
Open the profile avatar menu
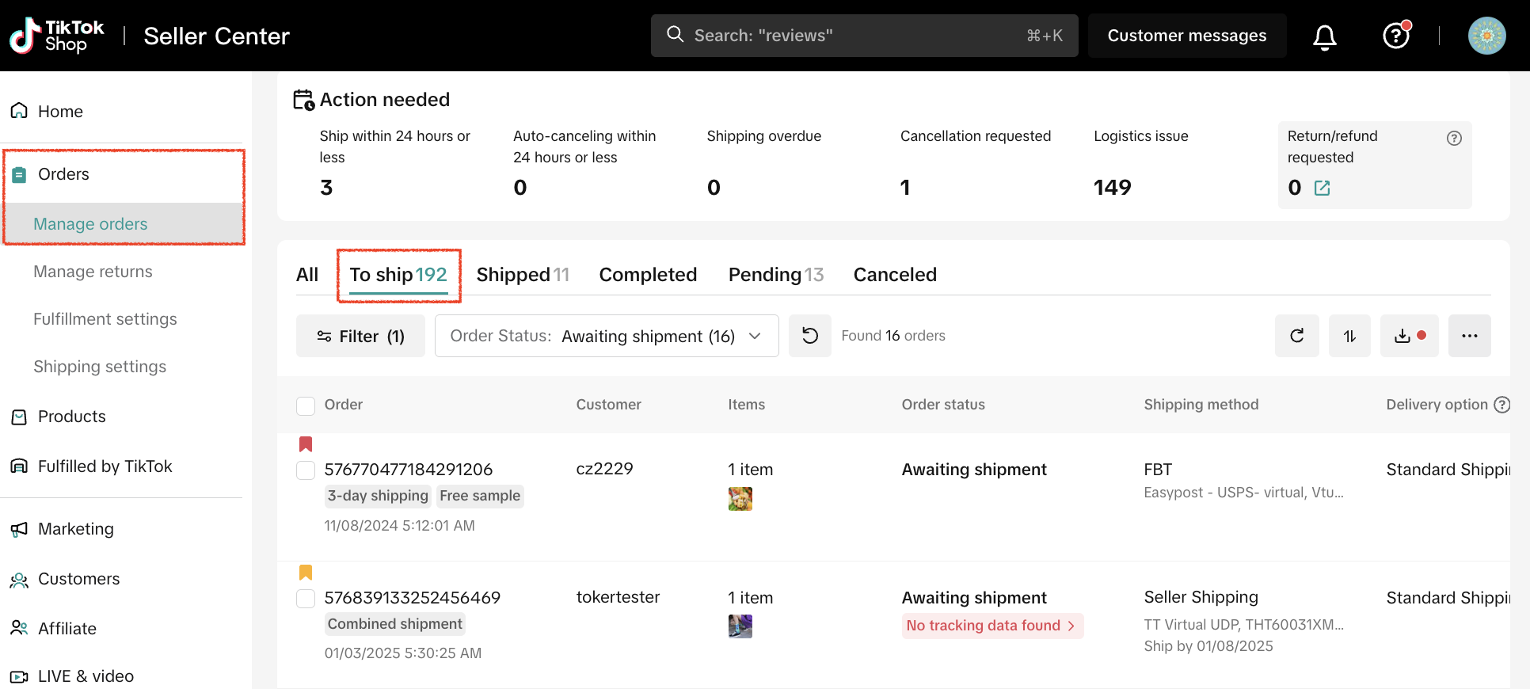(1486, 36)
